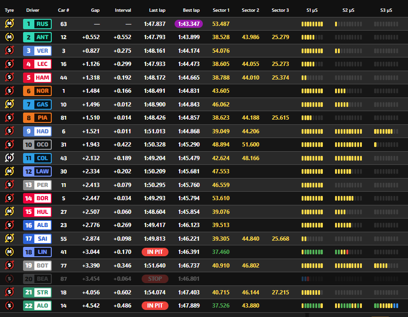Select the RUS driver badge
The width and height of the screenshot is (408, 317).
(37, 24)
